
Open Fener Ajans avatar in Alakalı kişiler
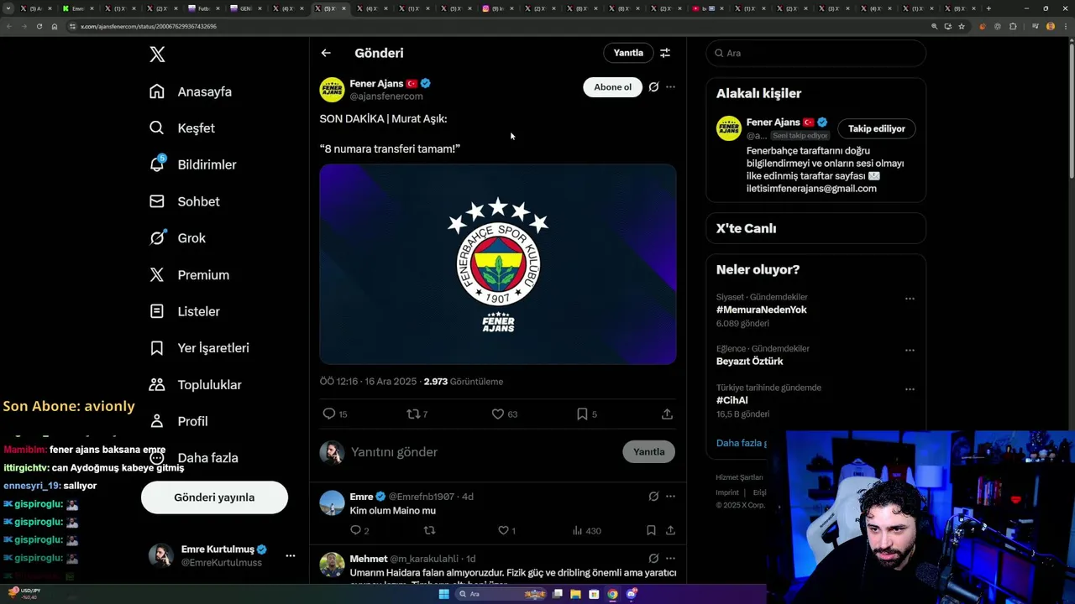[729, 128]
